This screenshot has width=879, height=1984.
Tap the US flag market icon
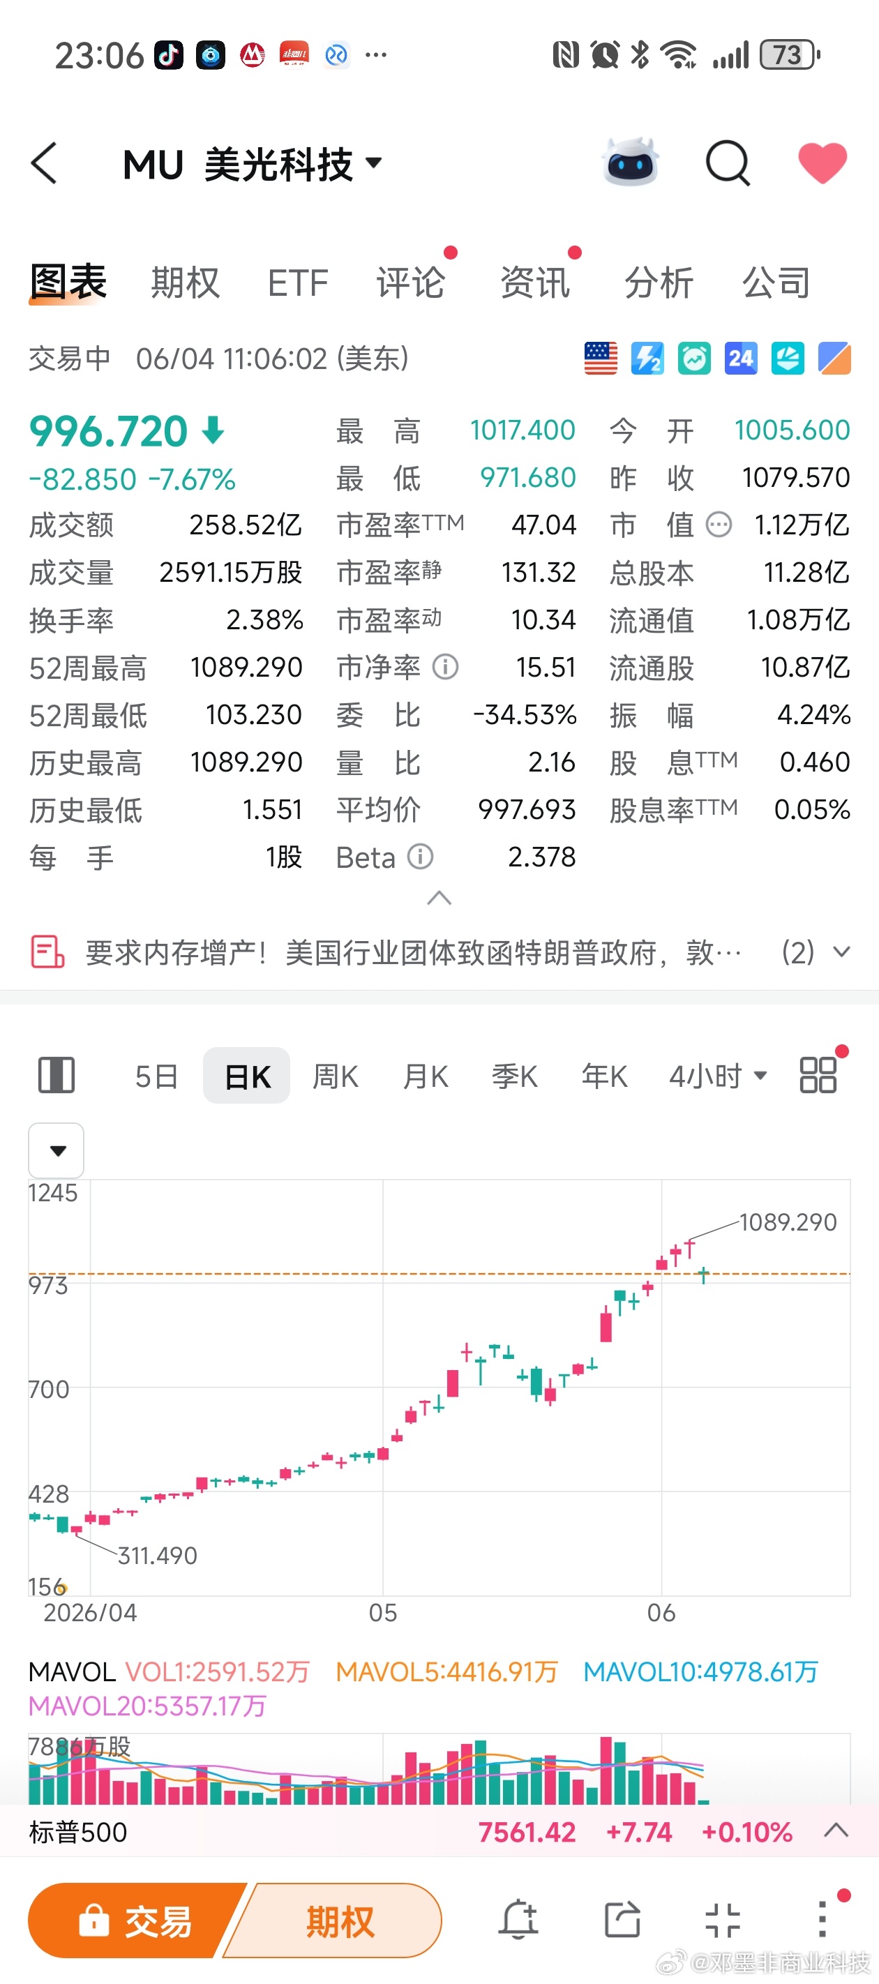point(601,359)
